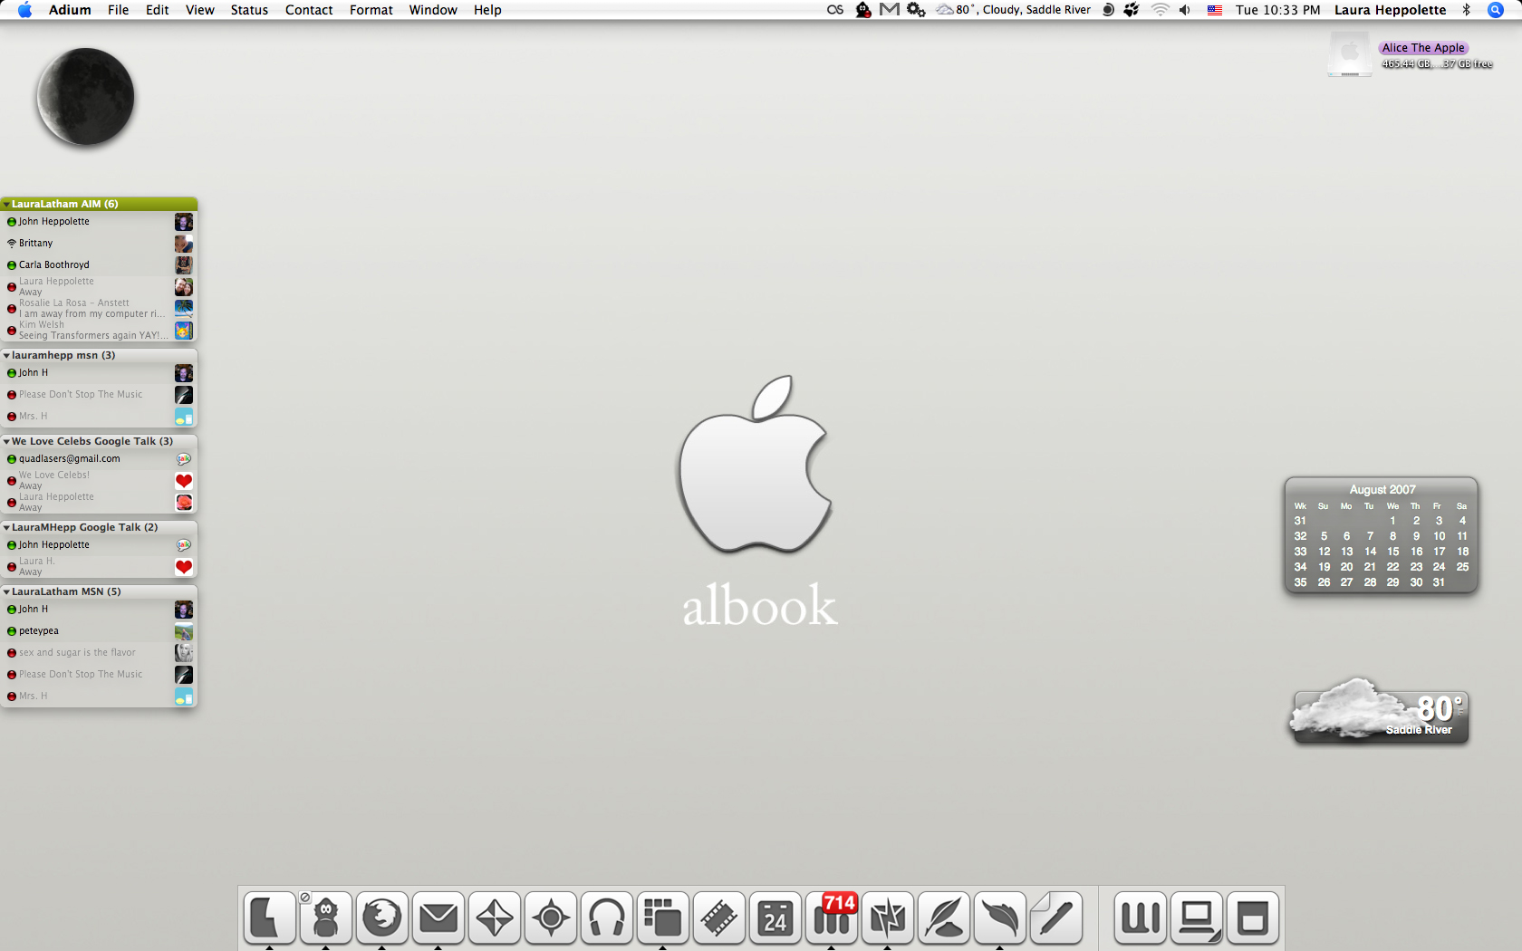The image size is (1522, 951).
Task: Open Mail envelope dock icon
Action: pyautogui.click(x=438, y=918)
